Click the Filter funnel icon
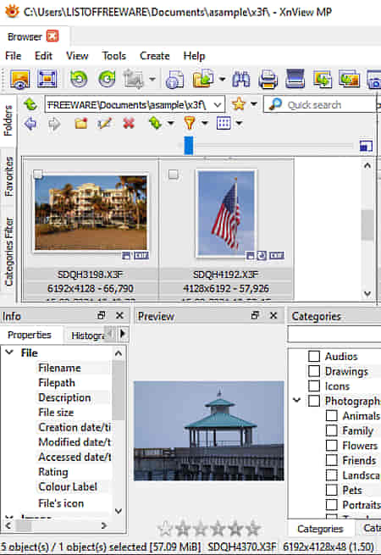 190,123
